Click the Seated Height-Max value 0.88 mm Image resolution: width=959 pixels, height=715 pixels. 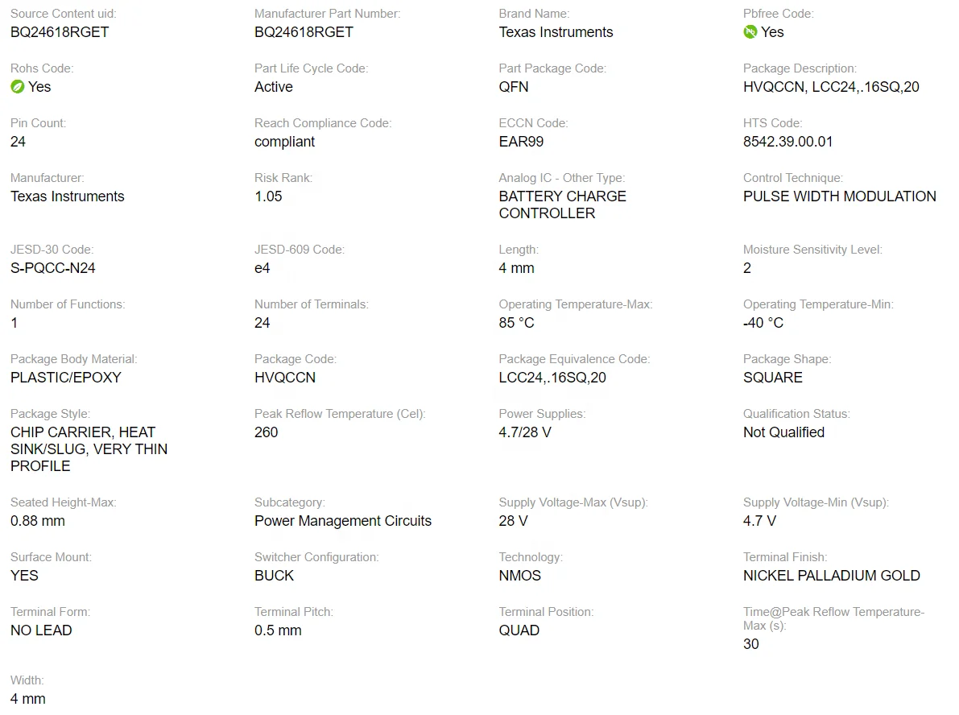[38, 521]
